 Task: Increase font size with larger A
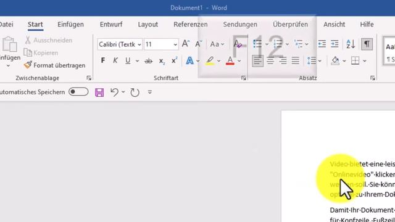tap(186, 44)
